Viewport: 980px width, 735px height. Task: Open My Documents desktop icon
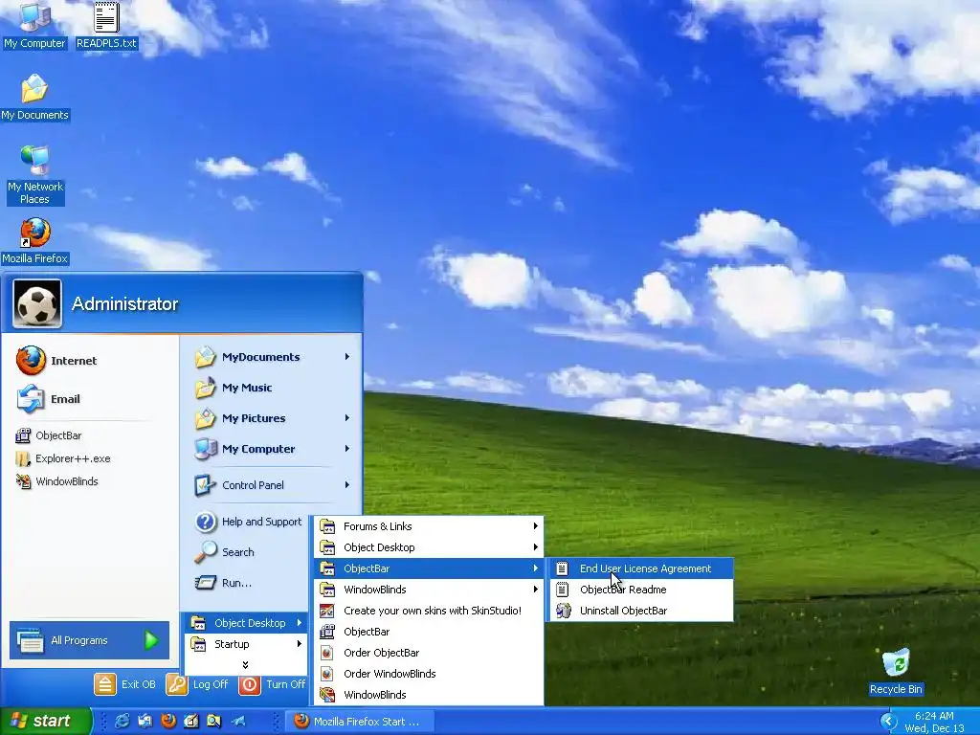click(x=34, y=97)
